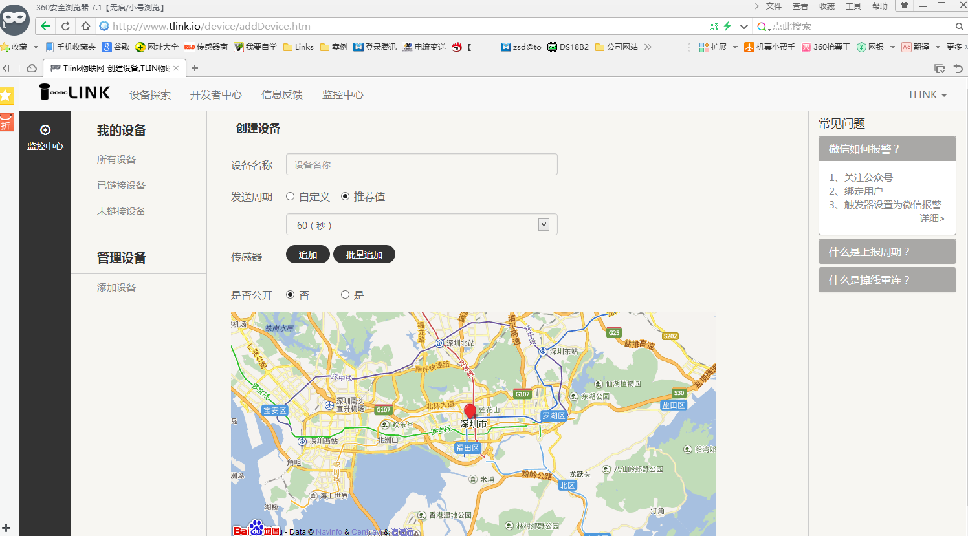Click inside the 设备名称 input field
The width and height of the screenshot is (968, 536).
point(421,164)
